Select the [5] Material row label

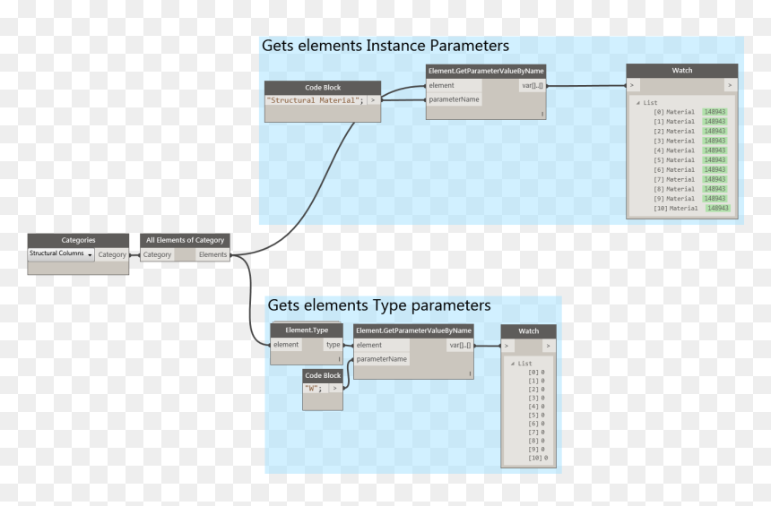point(674,160)
